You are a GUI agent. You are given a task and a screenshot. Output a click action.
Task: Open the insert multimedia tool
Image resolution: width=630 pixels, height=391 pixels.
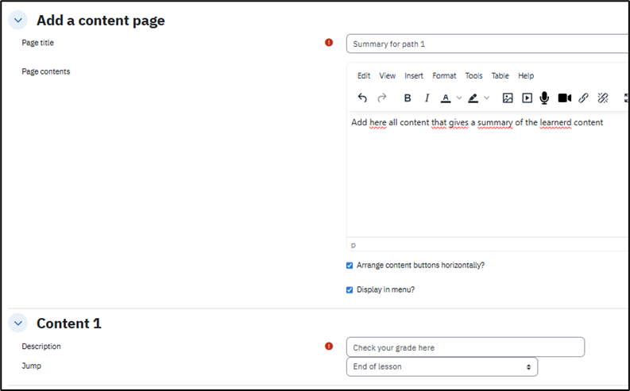point(527,98)
